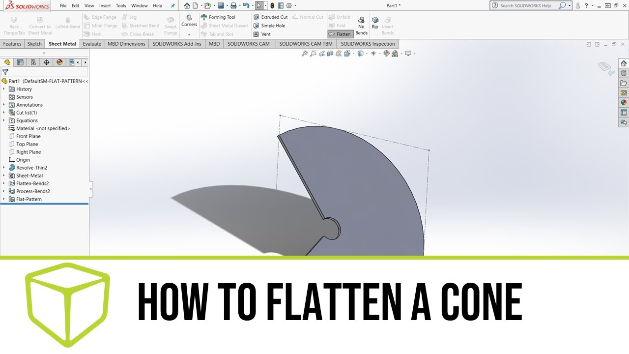Open File Properties icon in top toolbar
This screenshot has height=354, width=629.
tap(281, 6)
